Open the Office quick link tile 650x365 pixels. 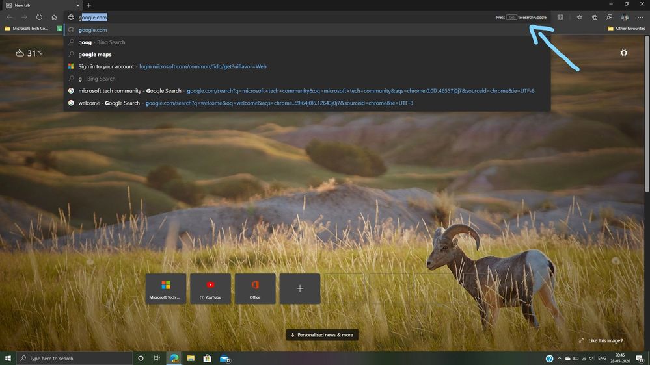(x=255, y=289)
